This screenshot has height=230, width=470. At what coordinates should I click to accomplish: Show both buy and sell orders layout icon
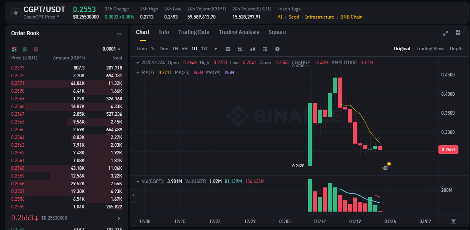pyautogui.click(x=14, y=49)
